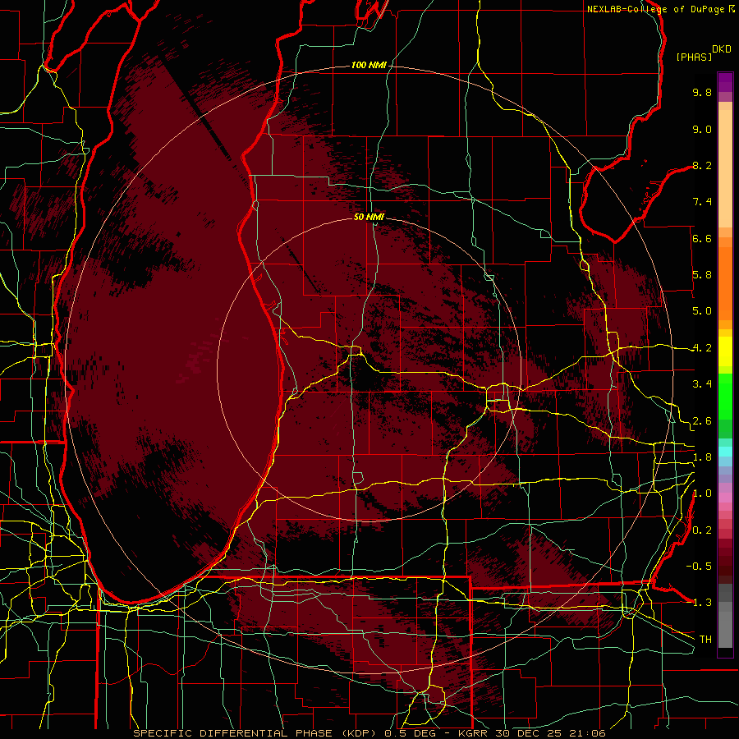Pick the yellow band beside 4.2

pos(725,351)
